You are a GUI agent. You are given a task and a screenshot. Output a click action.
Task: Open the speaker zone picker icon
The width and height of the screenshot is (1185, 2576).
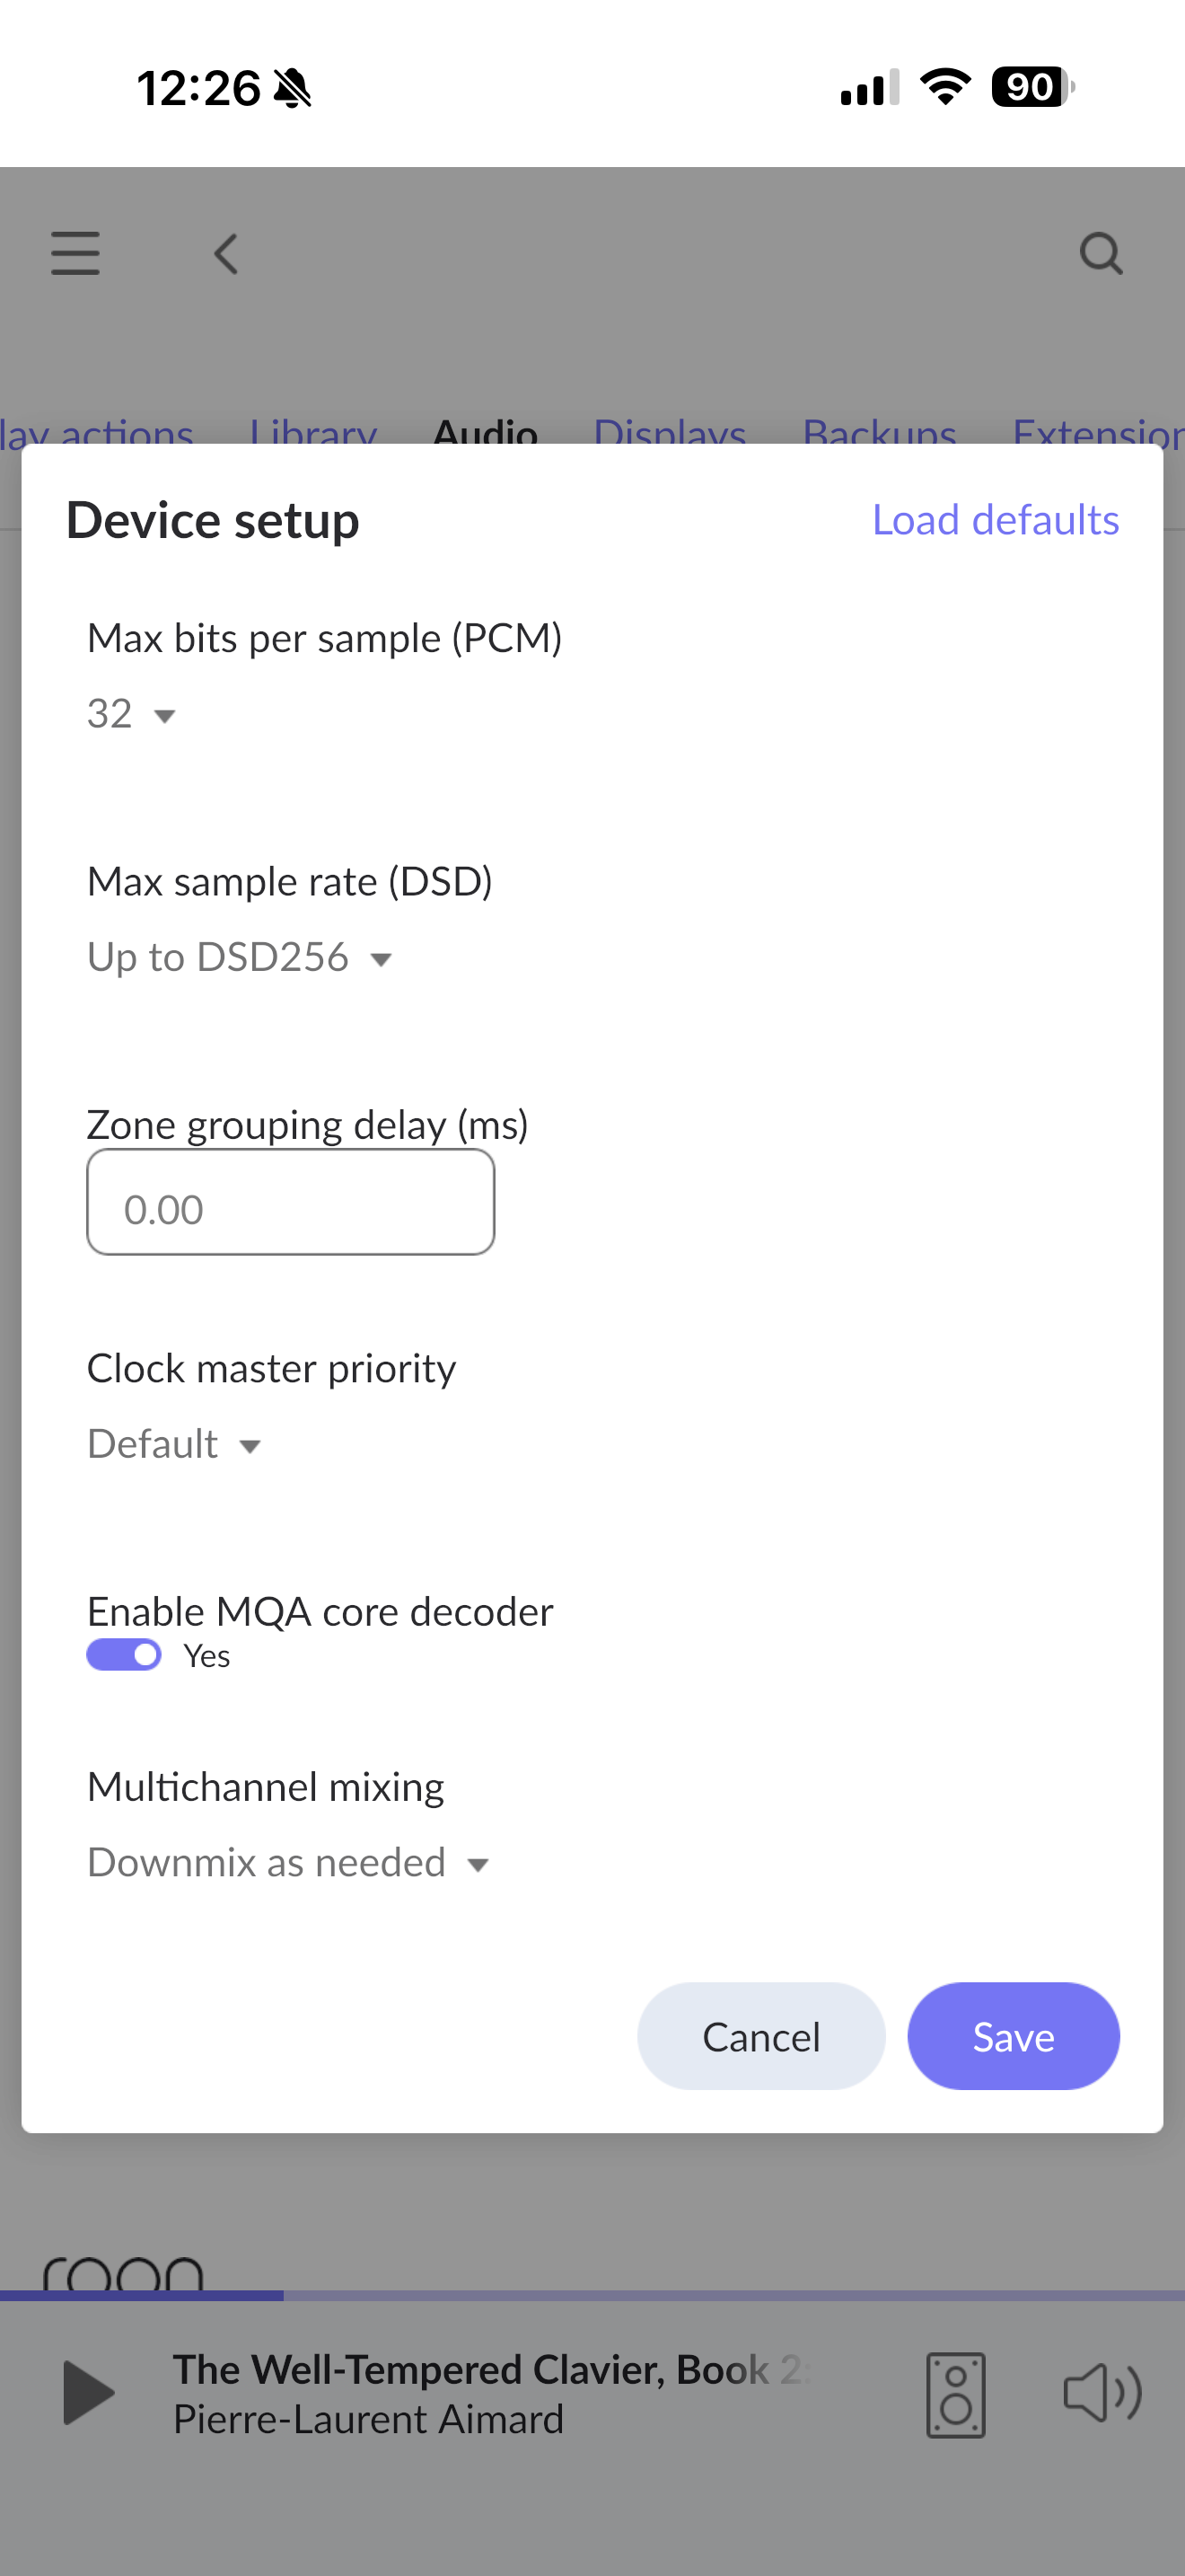955,2394
